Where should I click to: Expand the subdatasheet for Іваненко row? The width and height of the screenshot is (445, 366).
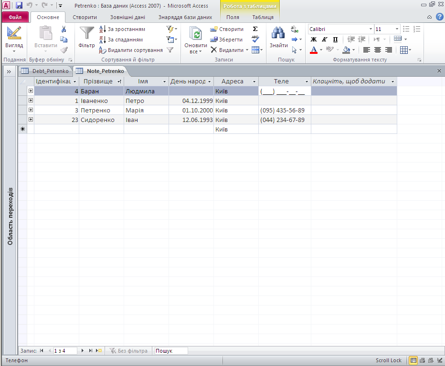(31, 101)
